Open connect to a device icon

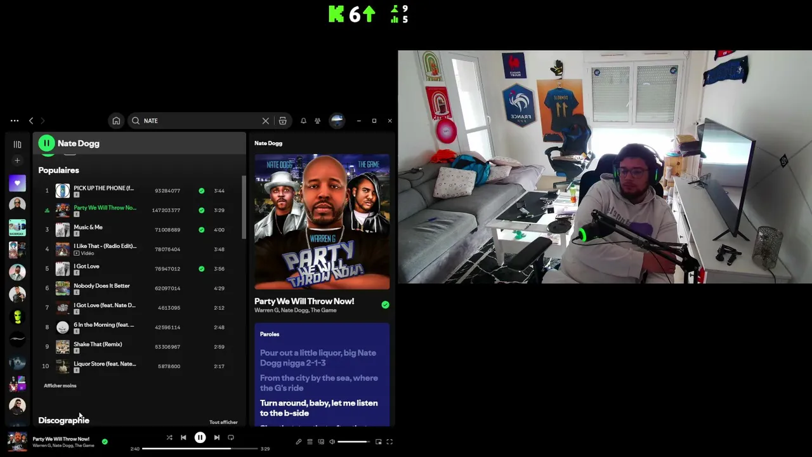pyautogui.click(x=321, y=442)
